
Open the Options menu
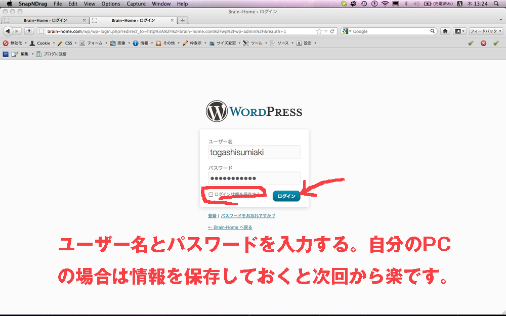[111, 4]
